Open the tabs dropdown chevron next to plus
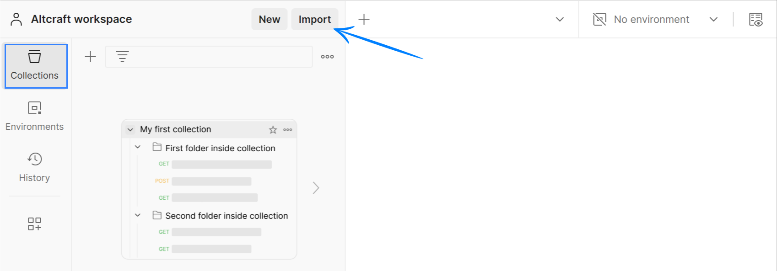 click(x=560, y=19)
